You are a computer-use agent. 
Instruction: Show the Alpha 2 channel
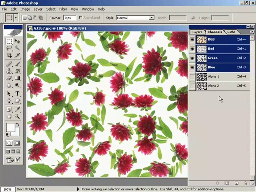tap(192, 86)
